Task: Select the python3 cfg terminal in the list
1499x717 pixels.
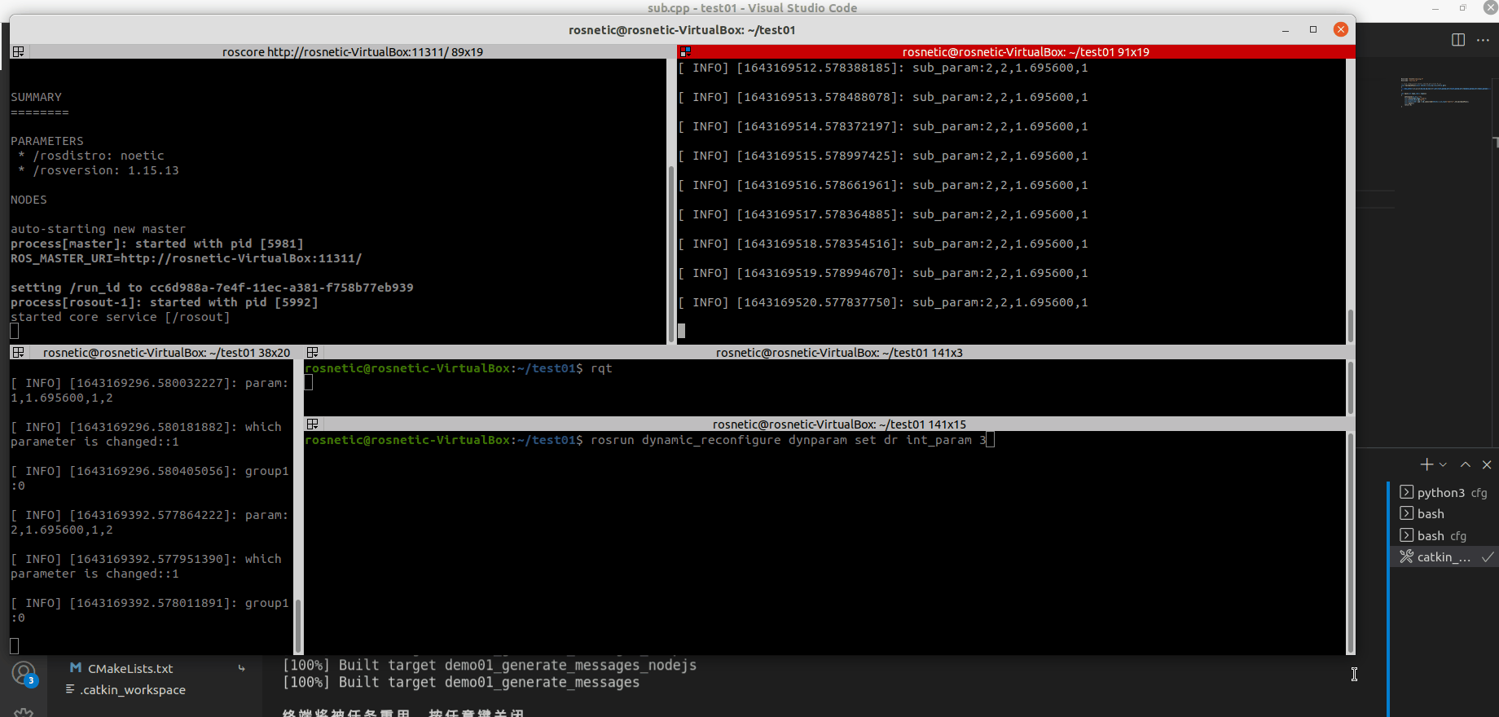Action: pyautogui.click(x=1444, y=492)
